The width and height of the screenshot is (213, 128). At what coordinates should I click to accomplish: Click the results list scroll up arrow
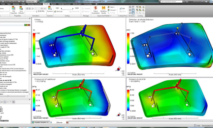click(x=29, y=33)
